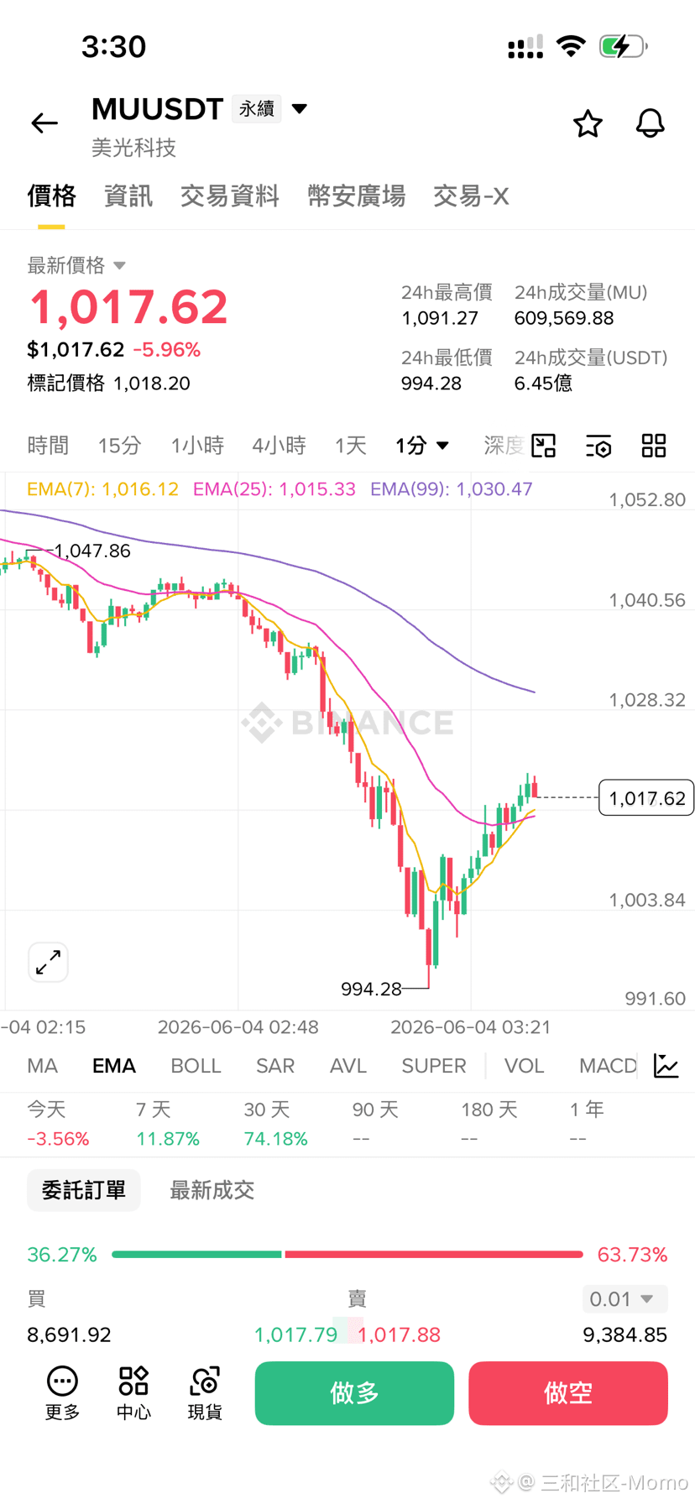Viewport: 695px width, 1504px height.
Task: Tap the back arrow icon
Action: point(44,123)
